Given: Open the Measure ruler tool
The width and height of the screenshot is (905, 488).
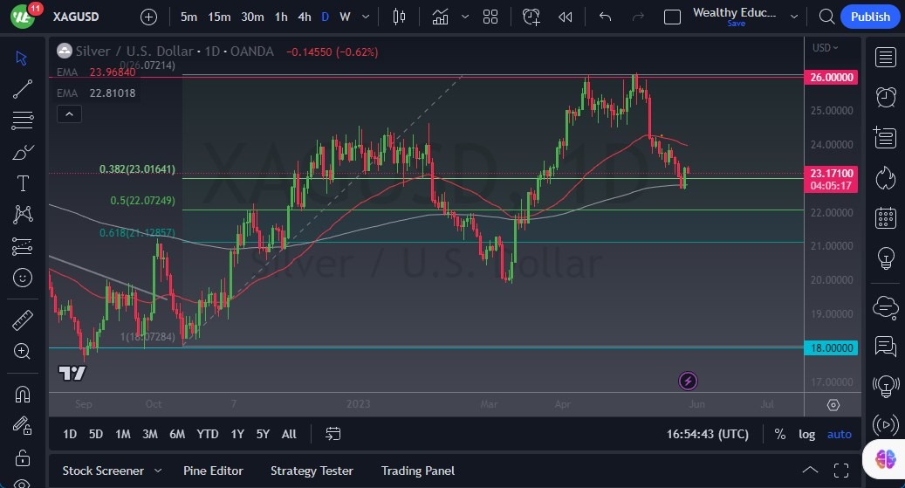Looking at the screenshot, I should pos(23,320).
